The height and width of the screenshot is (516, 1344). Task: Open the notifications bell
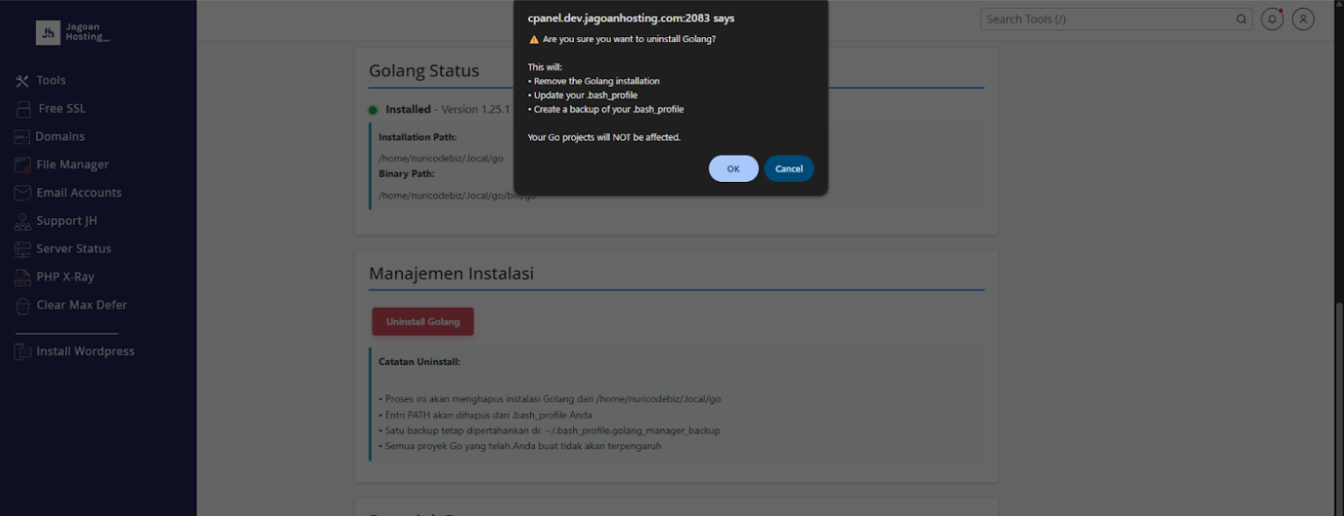(1272, 19)
